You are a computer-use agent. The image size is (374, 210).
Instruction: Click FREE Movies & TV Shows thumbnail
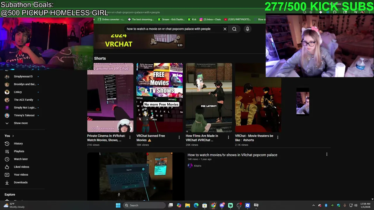pos(160,98)
